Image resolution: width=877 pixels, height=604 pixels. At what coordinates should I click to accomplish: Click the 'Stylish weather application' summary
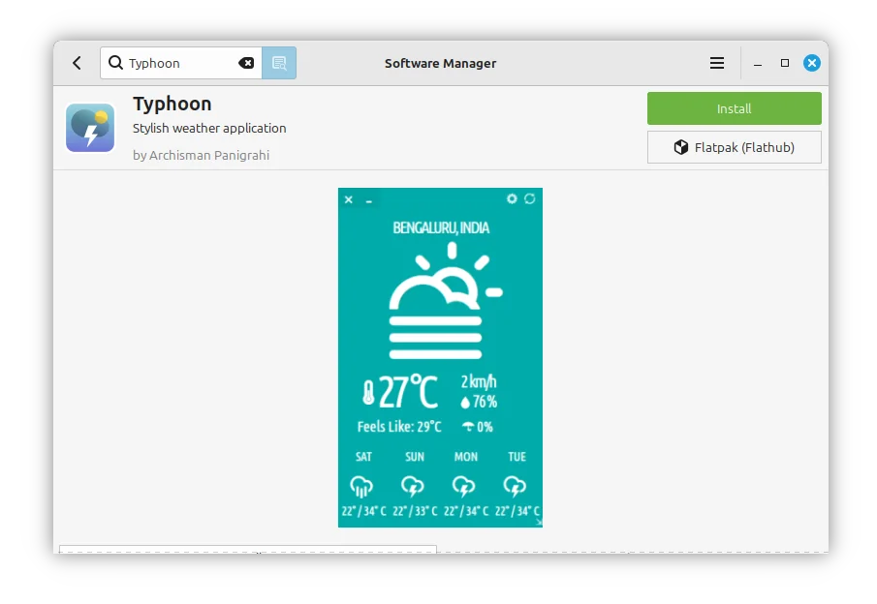pos(209,129)
